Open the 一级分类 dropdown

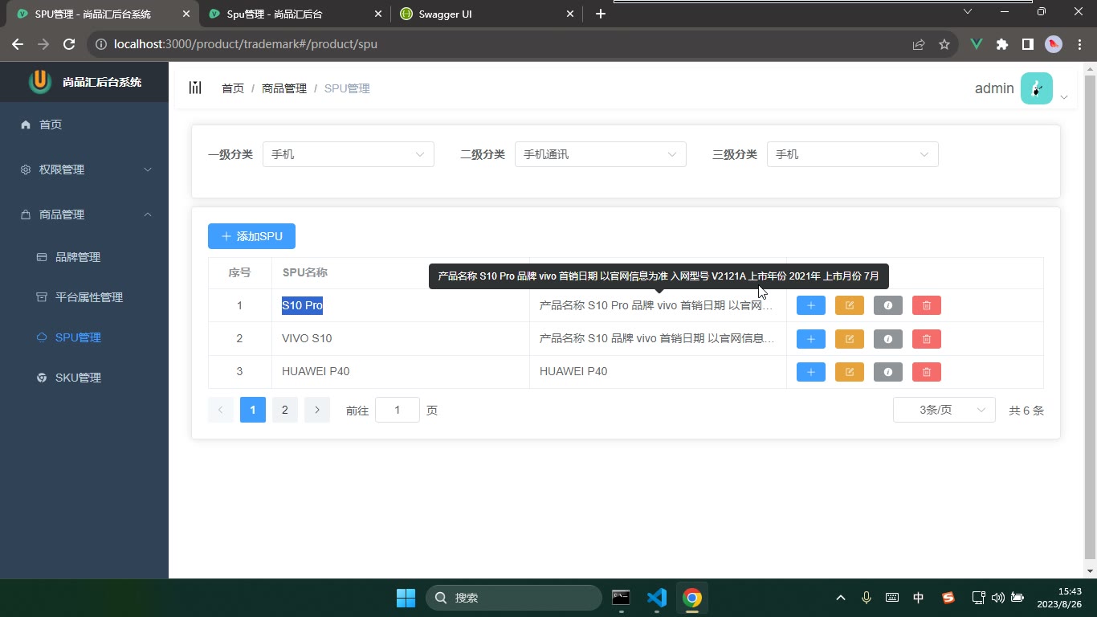[x=348, y=154]
